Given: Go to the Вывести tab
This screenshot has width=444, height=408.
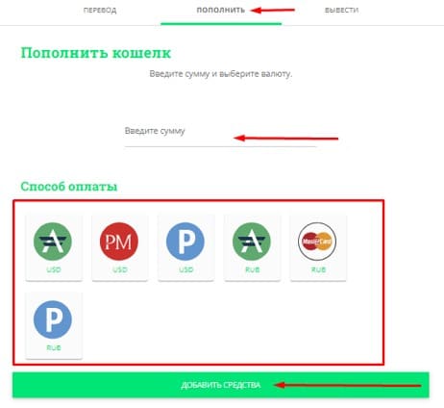Looking at the screenshot, I should [341, 11].
